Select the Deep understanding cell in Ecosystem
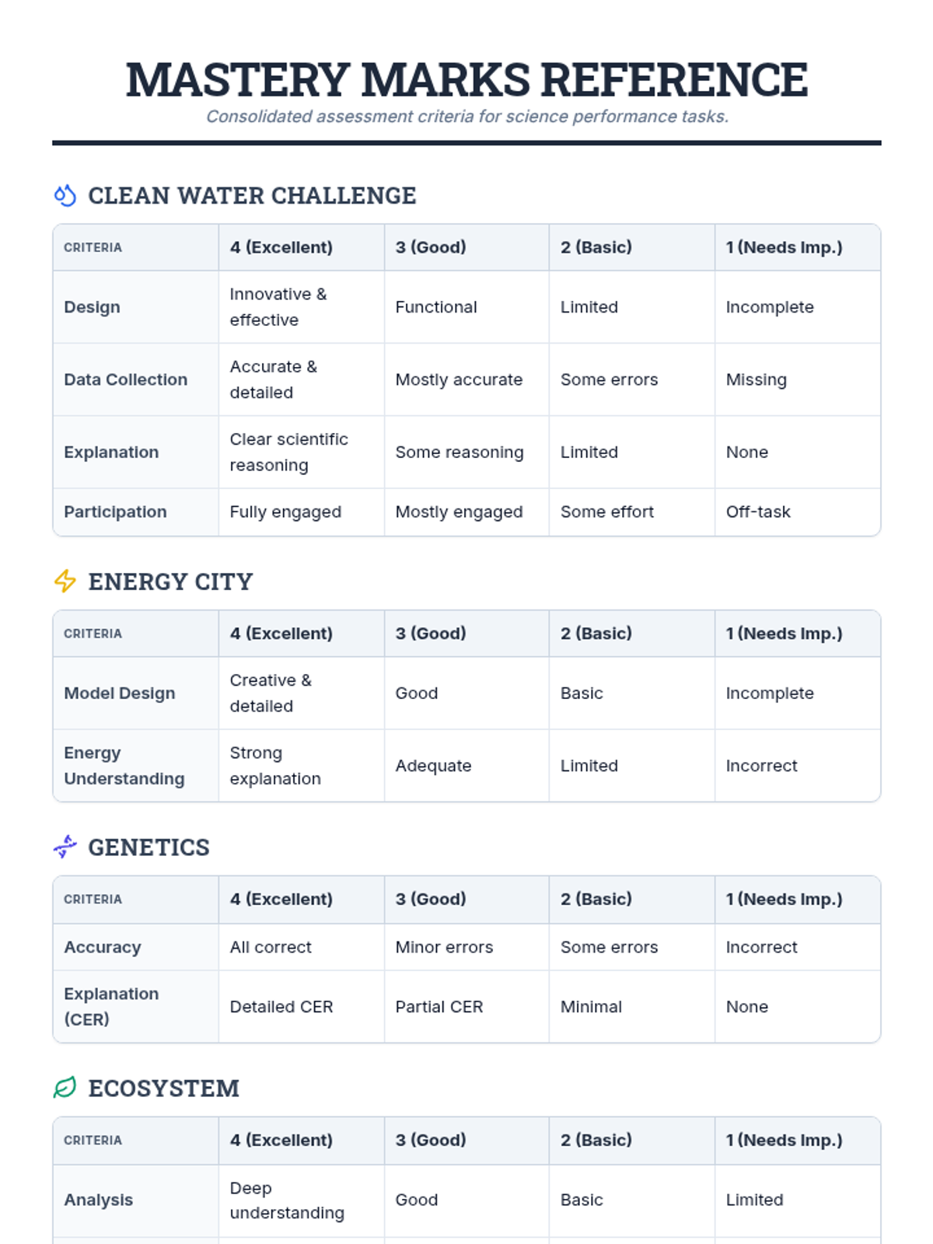The width and height of the screenshot is (933, 1244). point(302,1200)
